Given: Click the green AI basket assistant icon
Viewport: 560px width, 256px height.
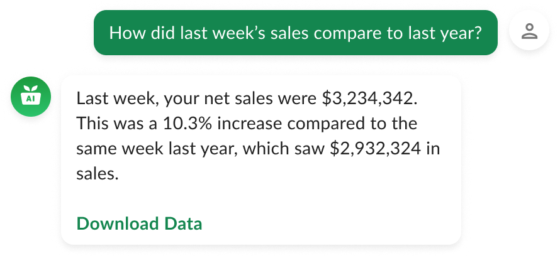Looking at the screenshot, I should [x=30, y=97].
